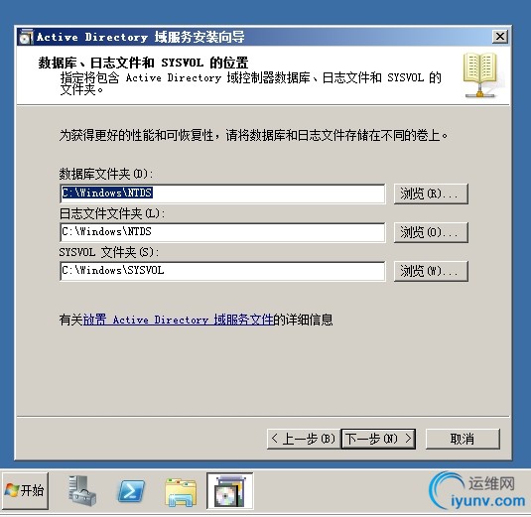Browse for database folder with 浏览(R)

pos(431,194)
